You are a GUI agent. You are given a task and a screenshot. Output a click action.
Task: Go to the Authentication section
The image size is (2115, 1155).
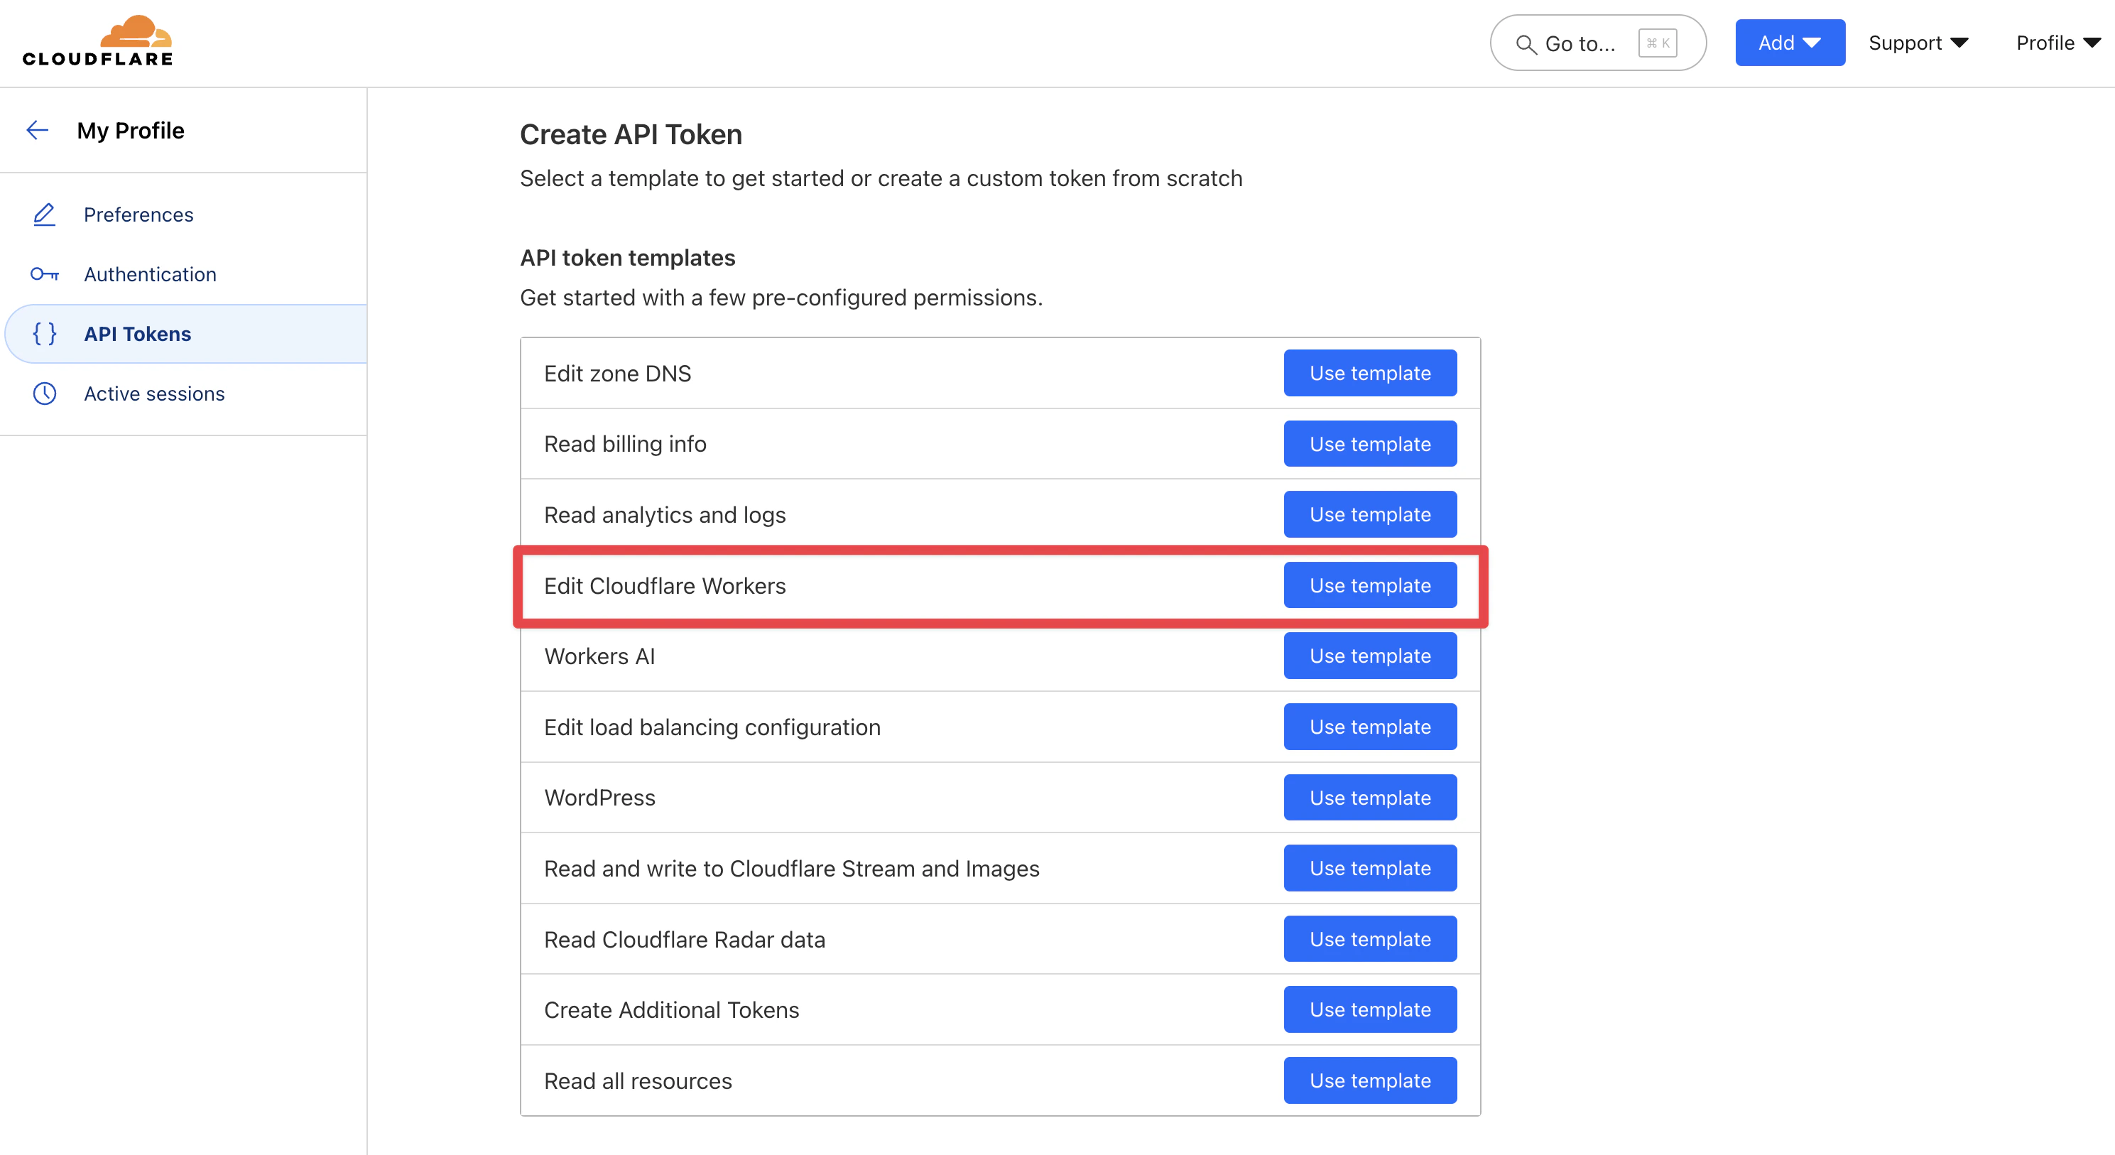pos(151,274)
